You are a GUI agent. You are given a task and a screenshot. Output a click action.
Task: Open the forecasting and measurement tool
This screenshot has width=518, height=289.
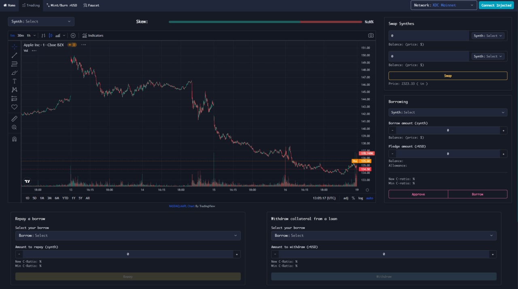(14, 98)
